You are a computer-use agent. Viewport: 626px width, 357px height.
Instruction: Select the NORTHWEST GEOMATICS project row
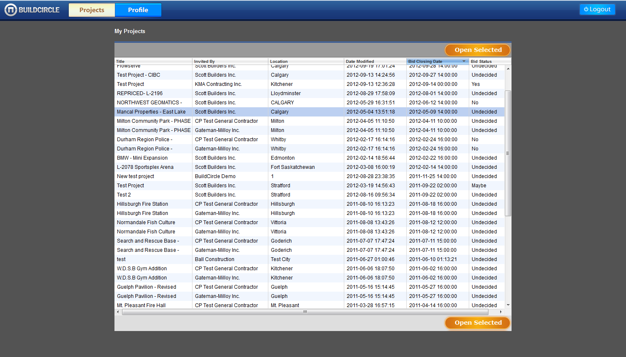tap(309, 103)
